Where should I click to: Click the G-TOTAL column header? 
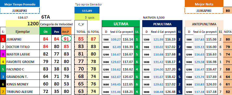coord(93,31)
